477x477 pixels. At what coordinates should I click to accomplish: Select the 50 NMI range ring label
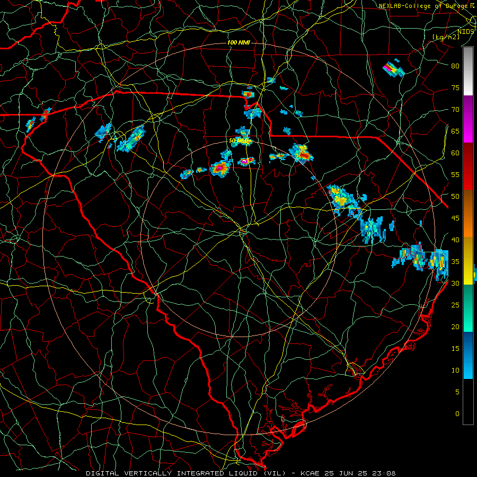[239, 141]
